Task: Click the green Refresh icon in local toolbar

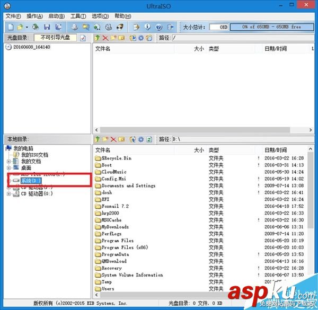Action: (149, 139)
